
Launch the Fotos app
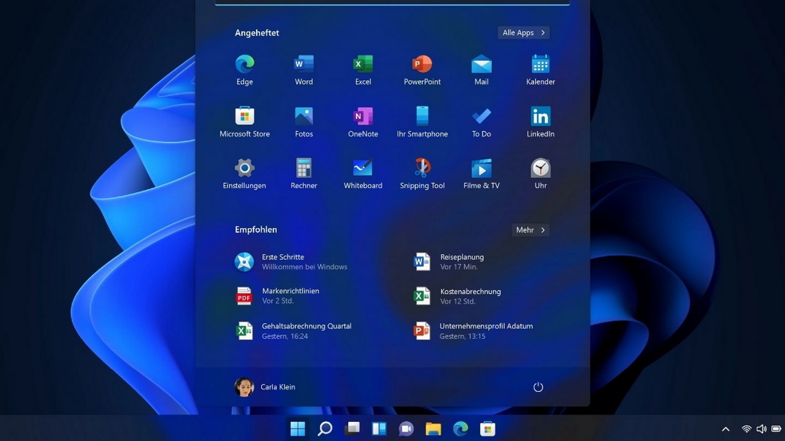[x=303, y=117]
